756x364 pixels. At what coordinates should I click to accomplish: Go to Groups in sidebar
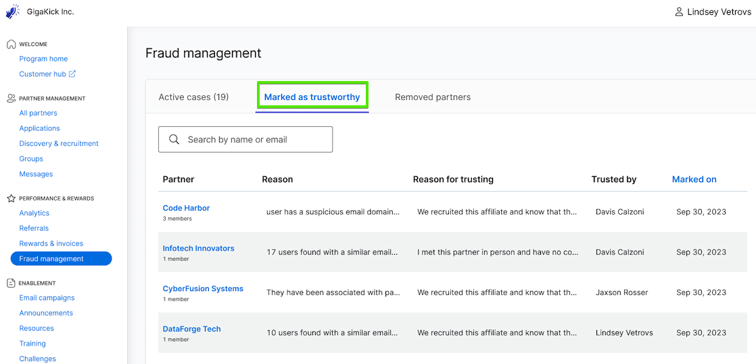coord(31,159)
